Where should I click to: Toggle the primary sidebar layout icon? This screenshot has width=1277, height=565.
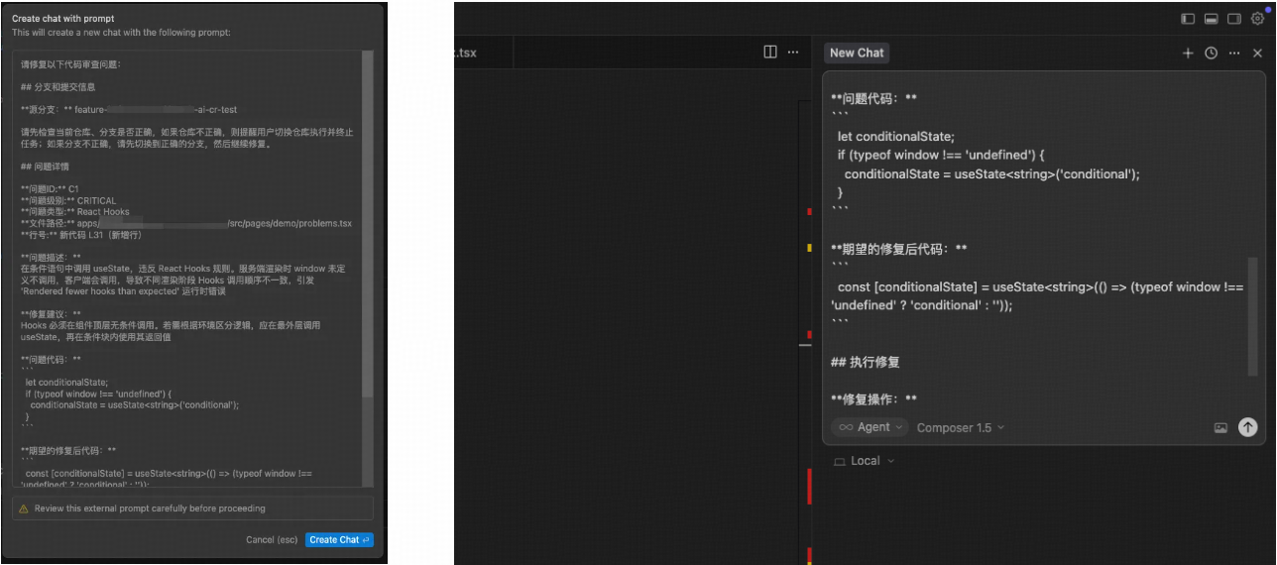[x=1188, y=19]
